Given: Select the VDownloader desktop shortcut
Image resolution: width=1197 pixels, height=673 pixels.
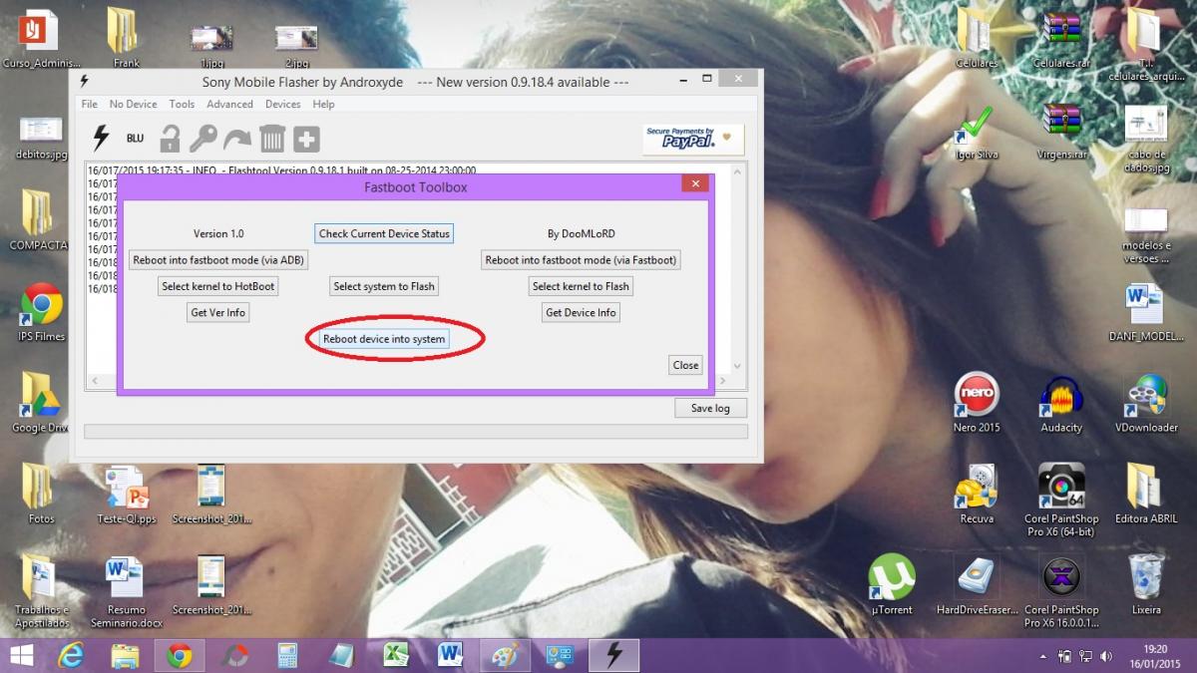Looking at the screenshot, I should click(x=1146, y=403).
